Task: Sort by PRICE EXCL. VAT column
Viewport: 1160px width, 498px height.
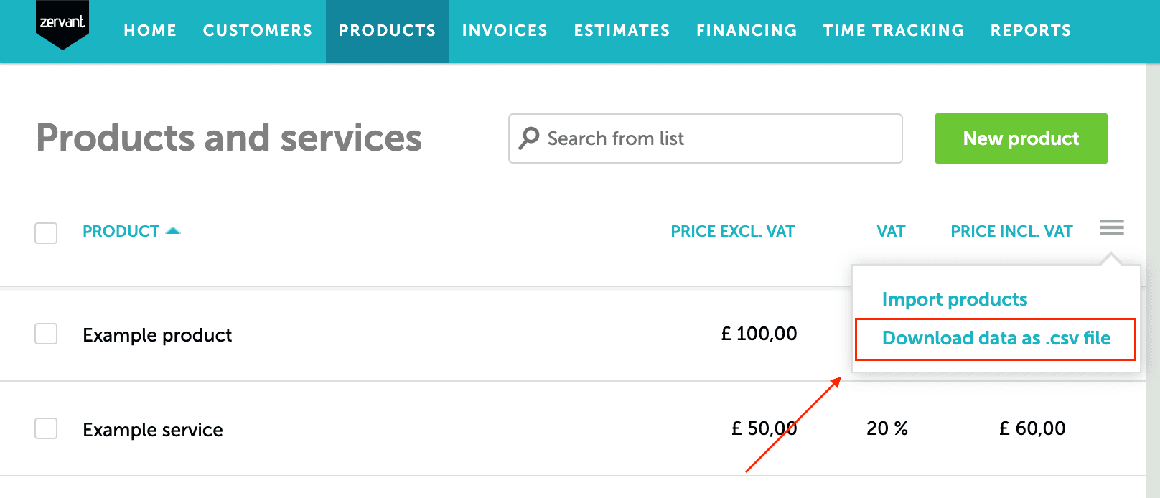Action: point(733,231)
